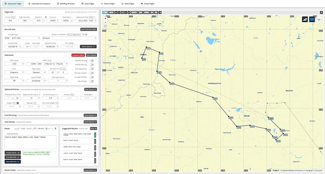Open the last route provider icon in Route header

[x=56, y=129]
